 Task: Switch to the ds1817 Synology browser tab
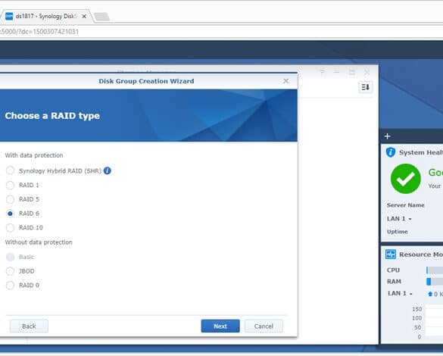point(46,17)
